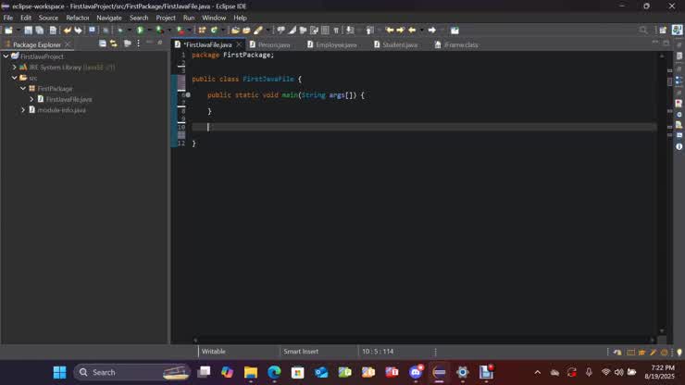
Task: Click the cursor position 10 : 5 : 114
Action: (x=378, y=352)
